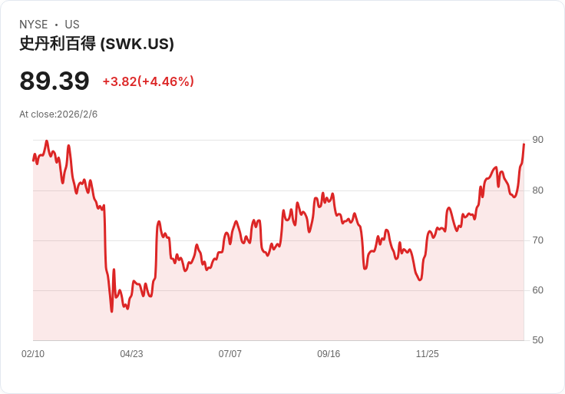Click the 70 value on the price axis
This screenshot has height=394, width=565.
pyautogui.click(x=538, y=240)
